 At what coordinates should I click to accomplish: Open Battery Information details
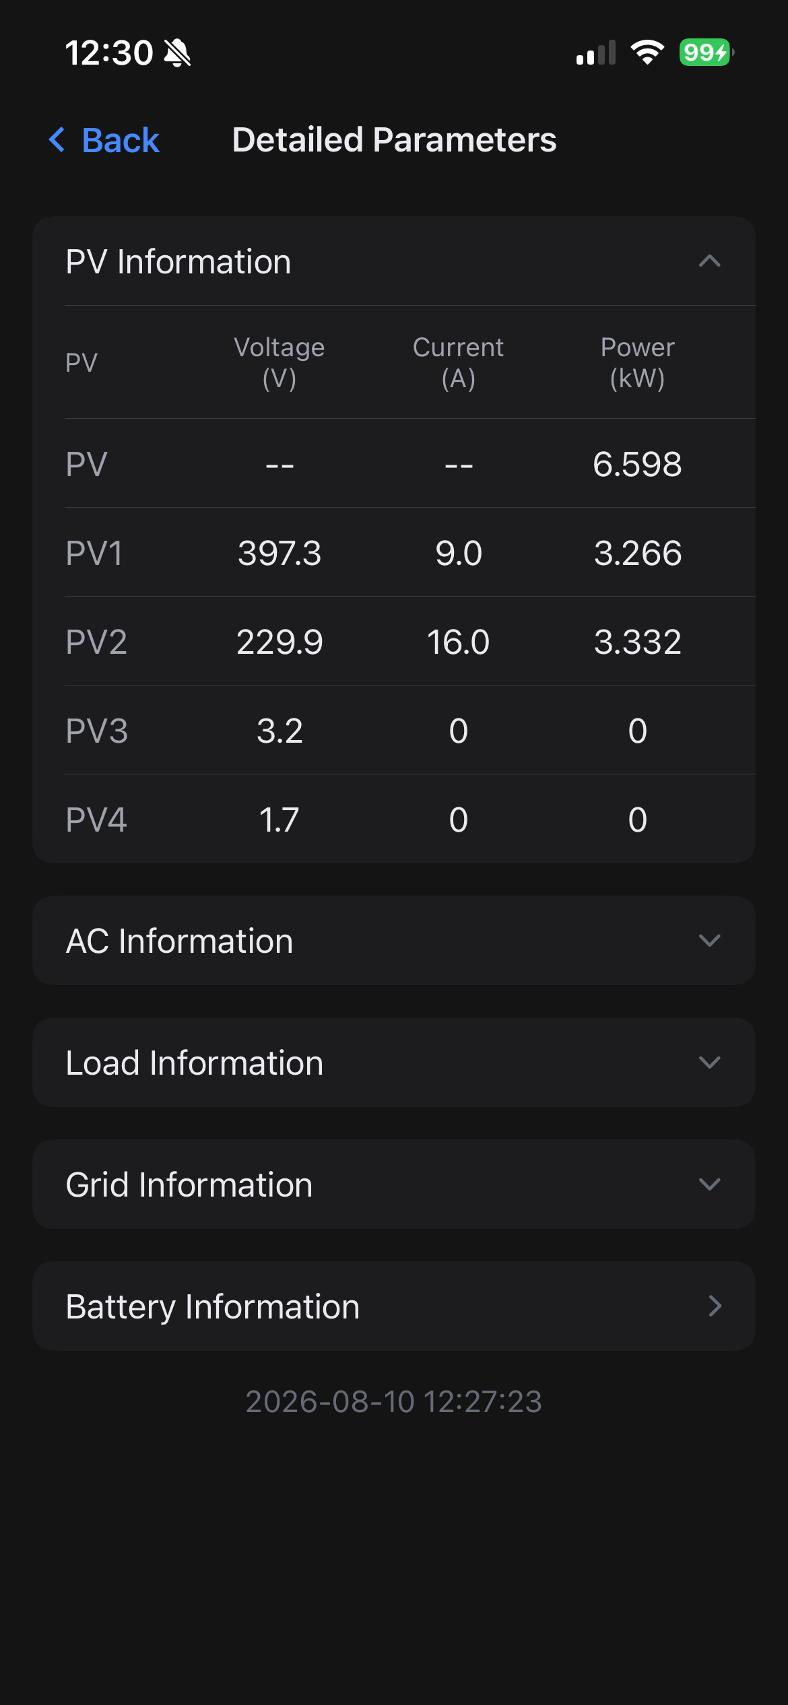[394, 1306]
